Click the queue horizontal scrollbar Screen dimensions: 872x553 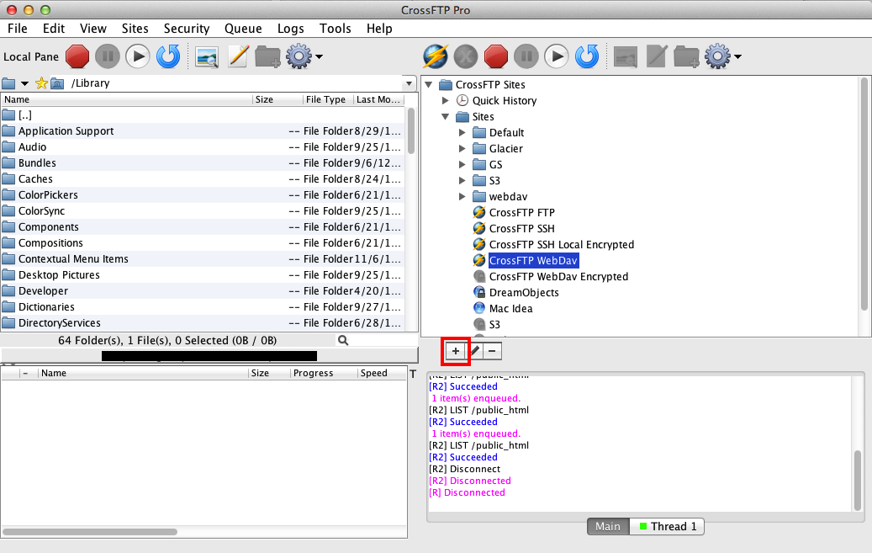(90, 532)
